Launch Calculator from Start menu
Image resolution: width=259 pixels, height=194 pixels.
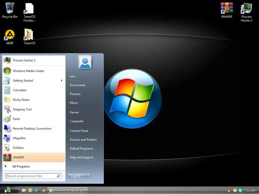(x=34, y=90)
